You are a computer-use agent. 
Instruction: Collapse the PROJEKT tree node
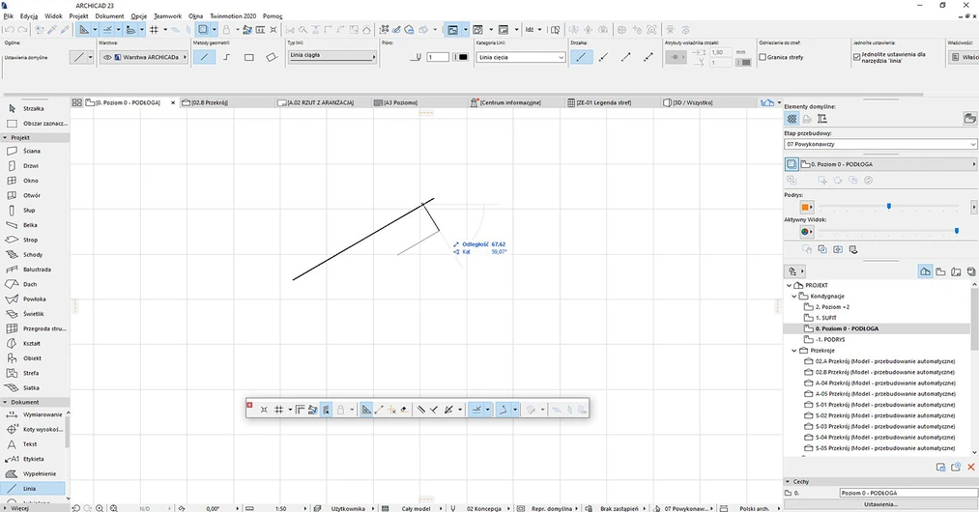(790, 285)
